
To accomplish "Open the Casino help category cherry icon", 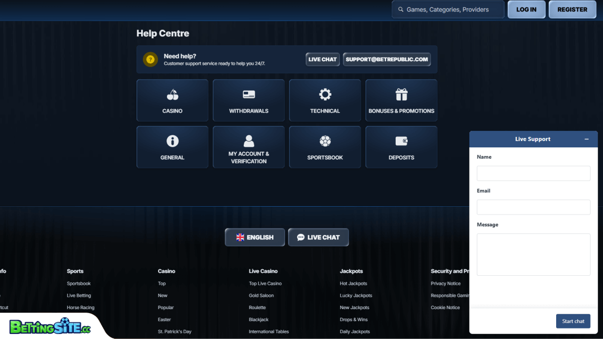I will (172, 95).
